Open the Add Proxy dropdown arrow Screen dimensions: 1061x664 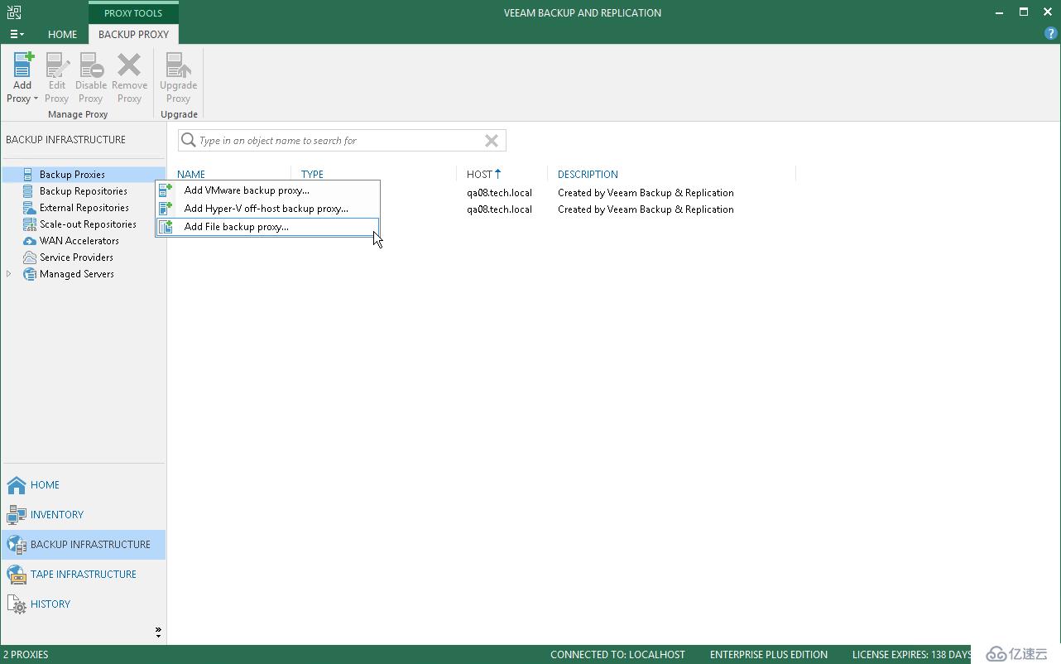point(36,99)
